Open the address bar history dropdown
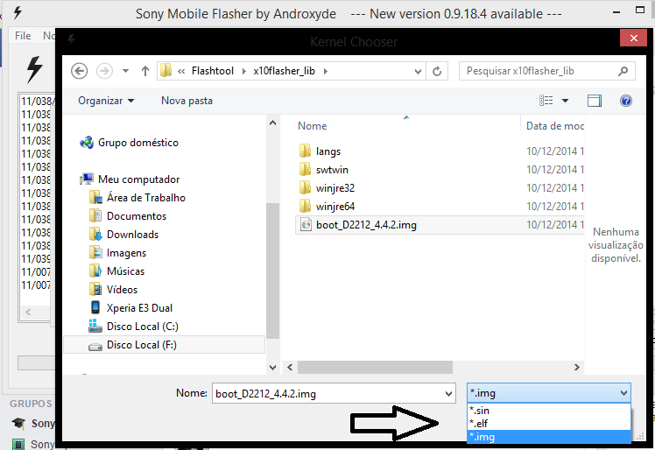This screenshot has height=450, width=655. [x=418, y=72]
